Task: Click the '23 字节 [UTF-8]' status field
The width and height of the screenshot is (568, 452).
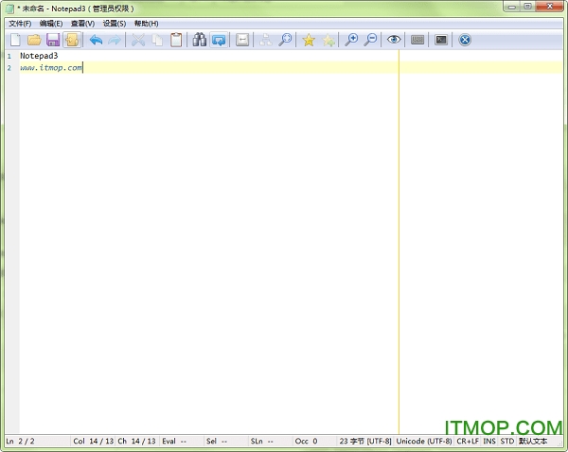Action: [x=365, y=442]
